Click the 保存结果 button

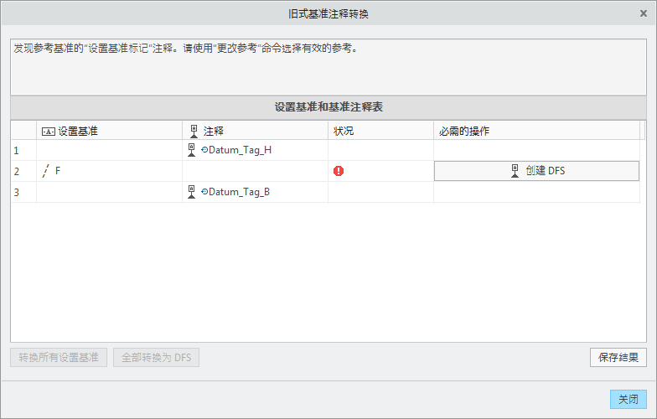(618, 358)
